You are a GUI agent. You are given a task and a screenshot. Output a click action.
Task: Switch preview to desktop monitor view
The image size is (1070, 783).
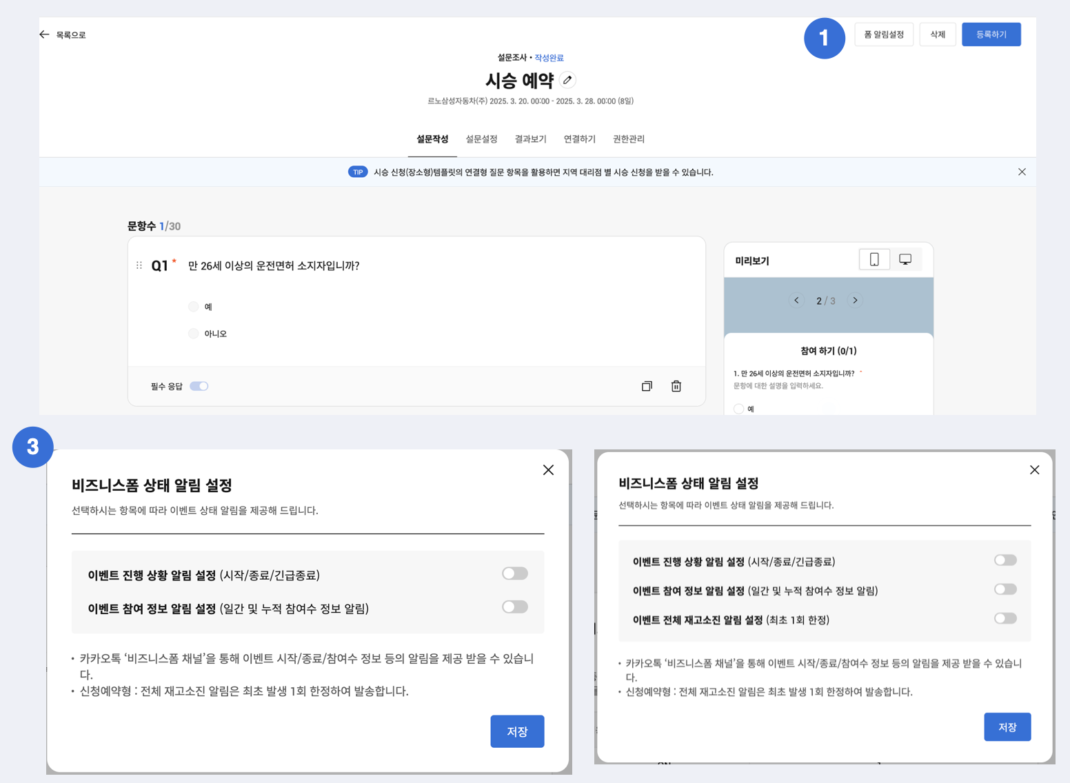click(905, 259)
